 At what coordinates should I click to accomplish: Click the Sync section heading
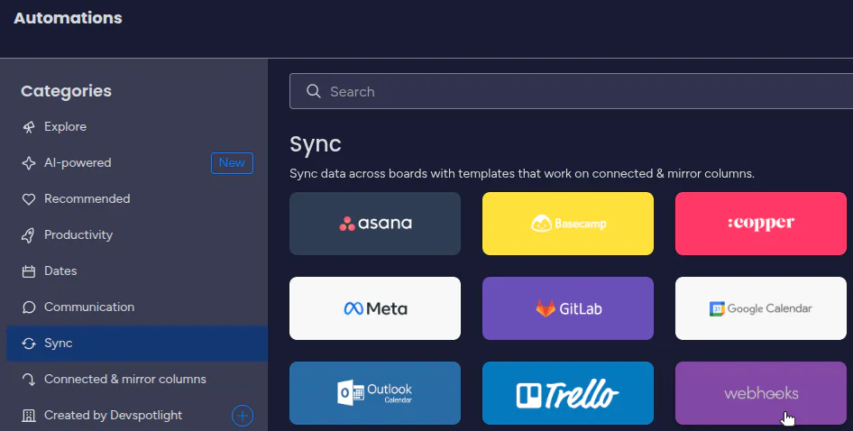pyautogui.click(x=316, y=144)
